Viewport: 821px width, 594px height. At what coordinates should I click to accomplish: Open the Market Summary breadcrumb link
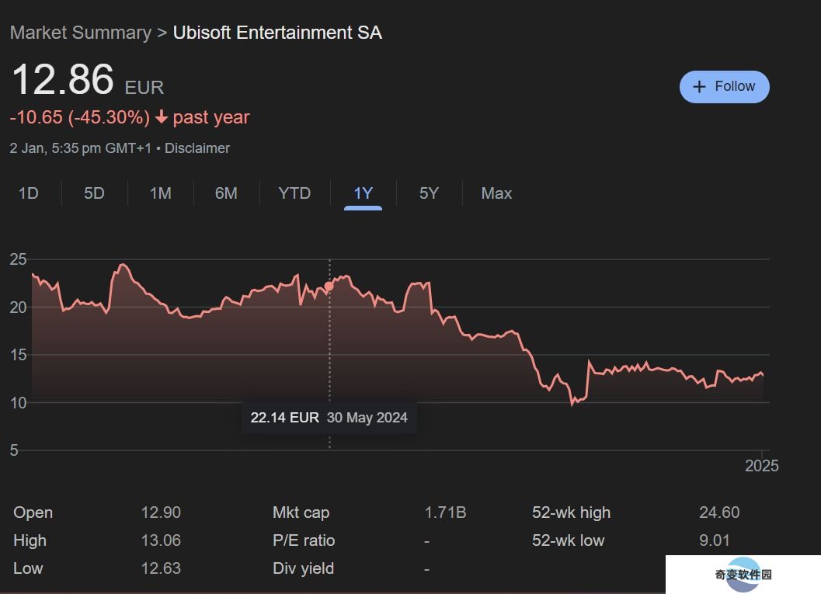click(x=81, y=33)
